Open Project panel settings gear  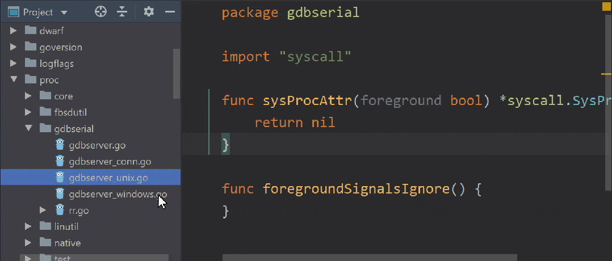pyautogui.click(x=149, y=11)
